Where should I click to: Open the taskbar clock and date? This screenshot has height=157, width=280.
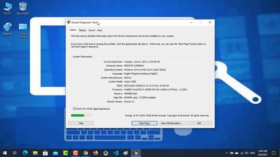[x=262, y=153]
